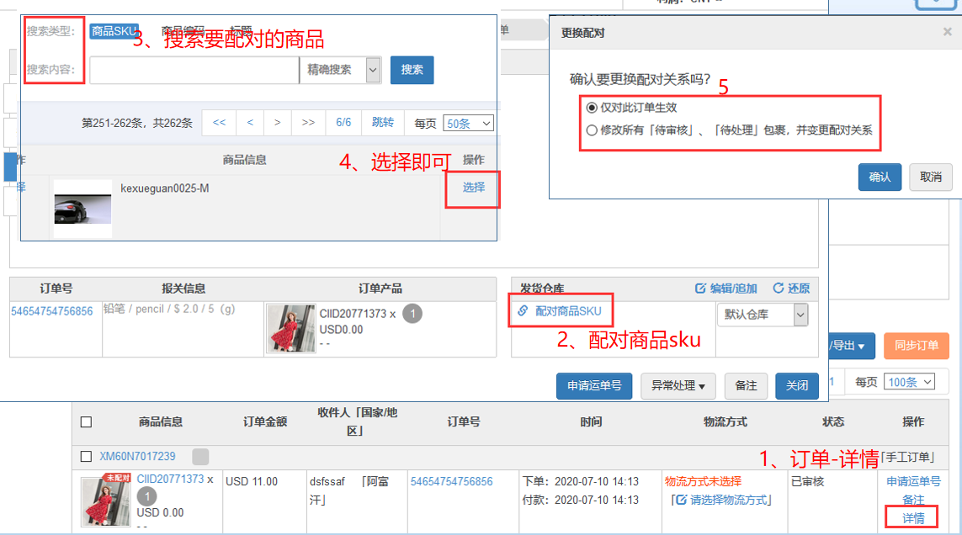Click the search content input field
The height and width of the screenshot is (535, 962).
(x=194, y=70)
